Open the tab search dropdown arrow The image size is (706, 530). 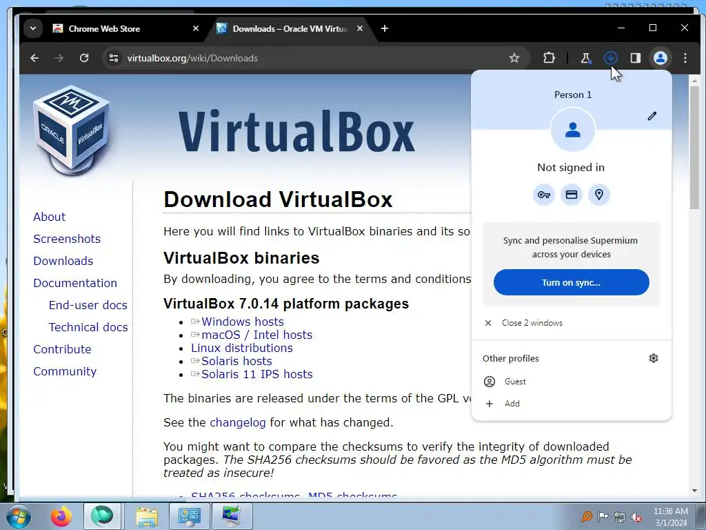[33, 28]
